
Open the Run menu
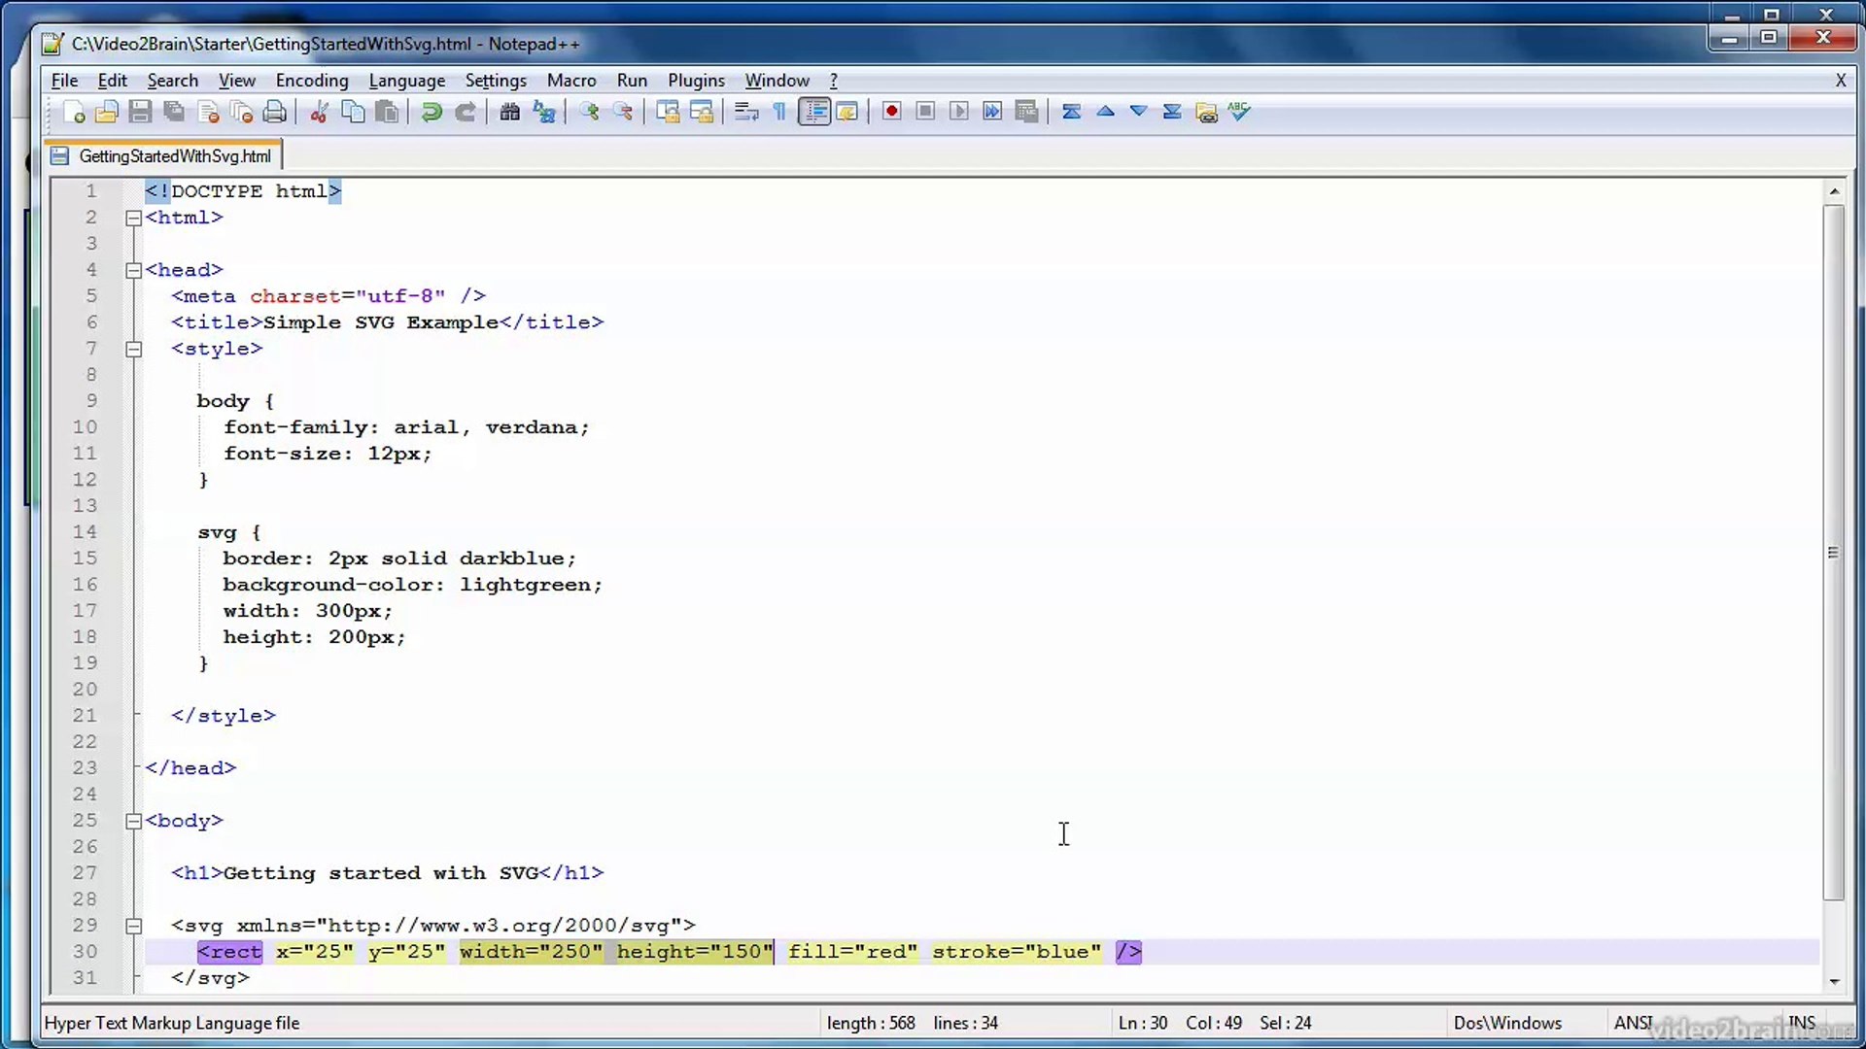[632, 81]
